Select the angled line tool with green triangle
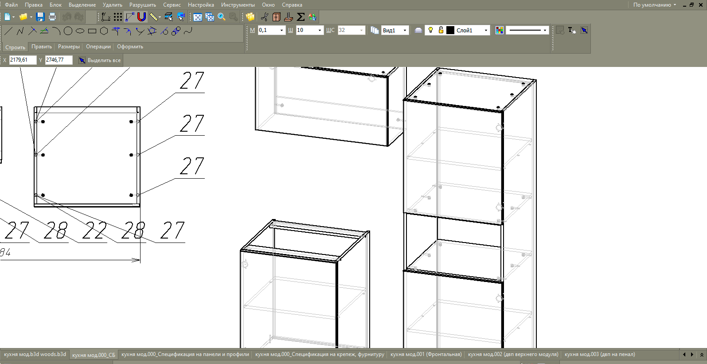Image resolution: width=707 pixels, height=364 pixels. 44,31
